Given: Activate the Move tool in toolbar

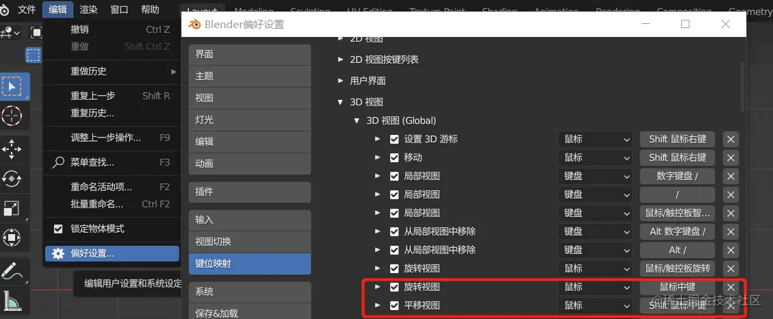Looking at the screenshot, I should pos(12,149).
